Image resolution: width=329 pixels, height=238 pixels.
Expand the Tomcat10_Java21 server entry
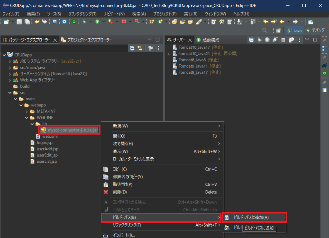coord(168,54)
